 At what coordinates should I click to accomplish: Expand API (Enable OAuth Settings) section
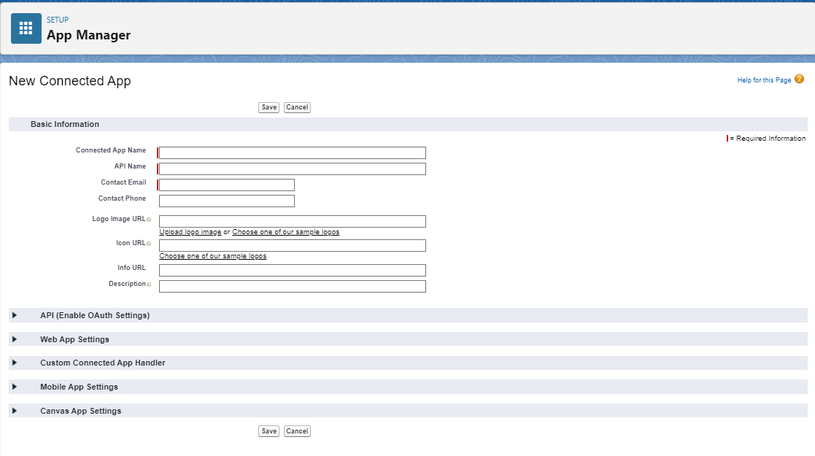(15, 315)
